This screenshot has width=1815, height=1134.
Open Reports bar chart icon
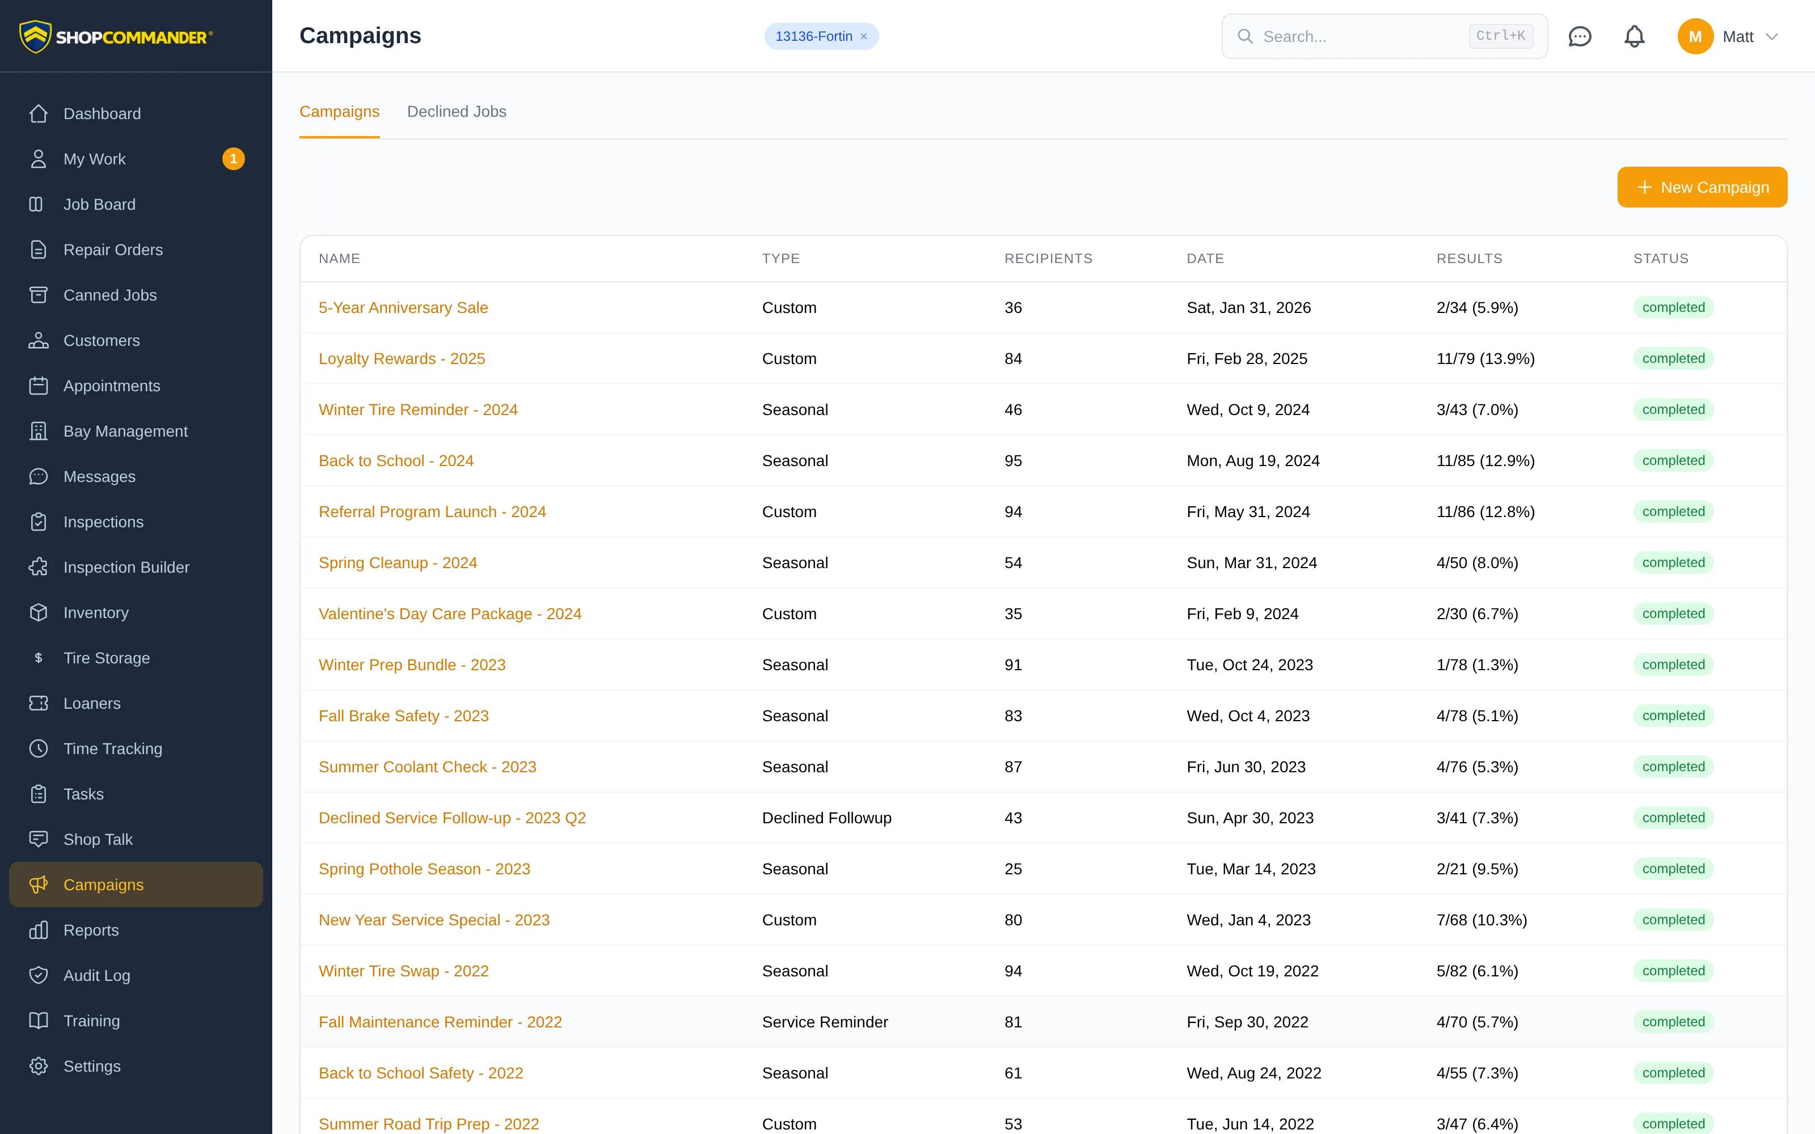pyautogui.click(x=38, y=930)
